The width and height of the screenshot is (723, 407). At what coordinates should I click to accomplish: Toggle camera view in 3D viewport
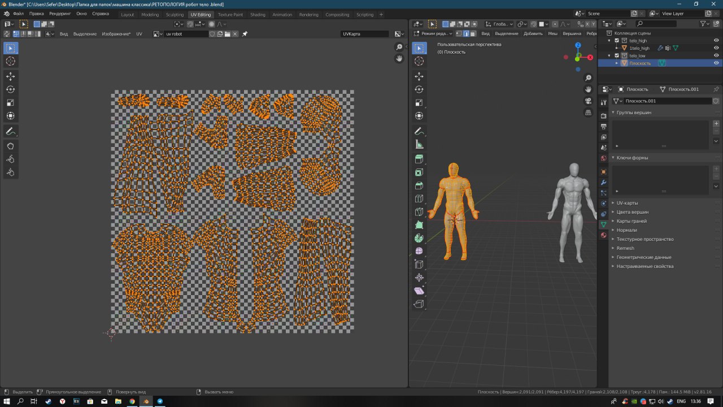(x=588, y=101)
